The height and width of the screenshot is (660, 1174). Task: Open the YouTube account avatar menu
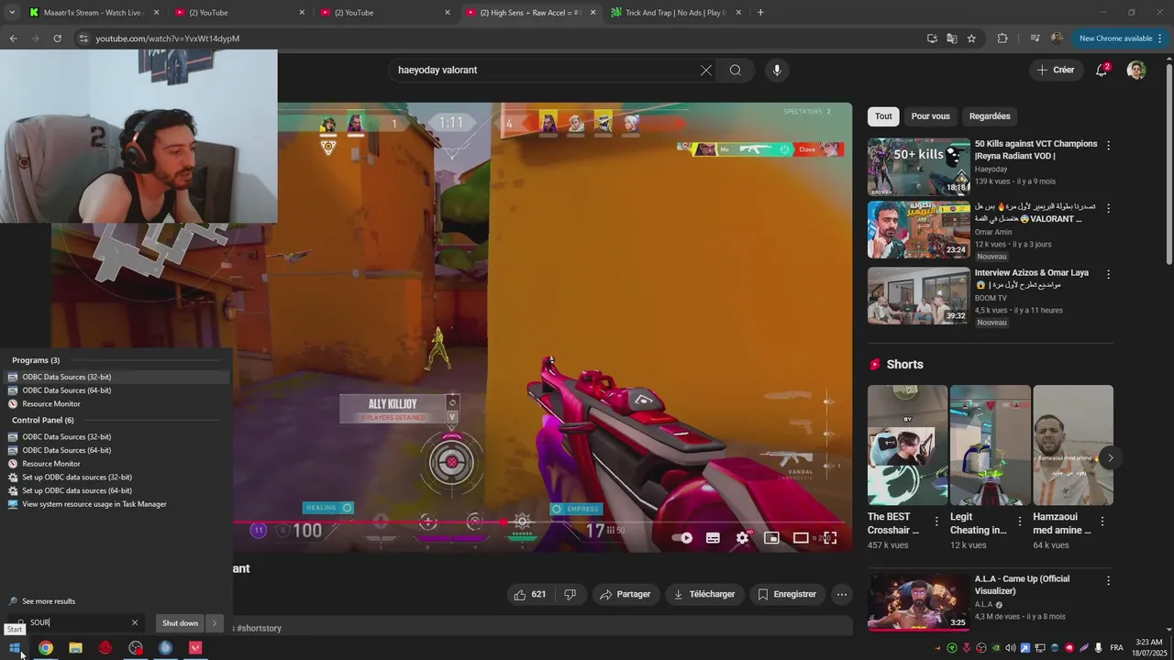pyautogui.click(x=1136, y=70)
